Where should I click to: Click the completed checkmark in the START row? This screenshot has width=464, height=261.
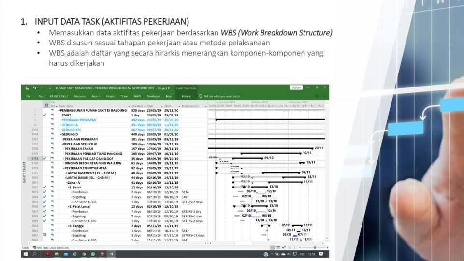pos(44,115)
